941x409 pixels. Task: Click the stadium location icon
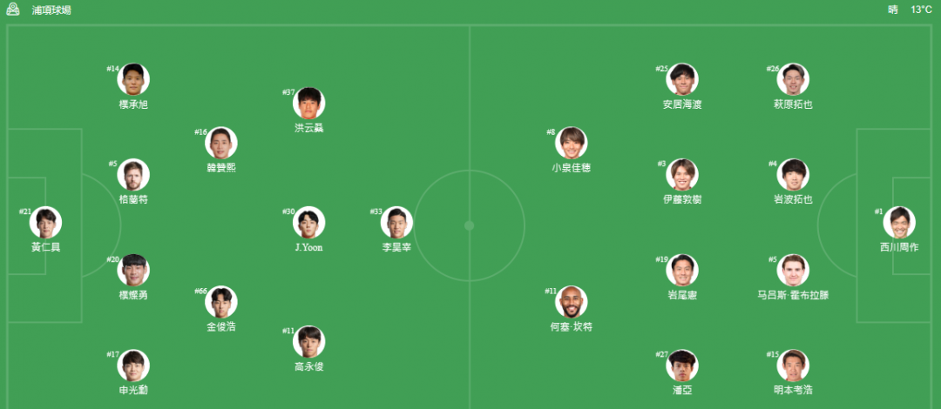12,10
